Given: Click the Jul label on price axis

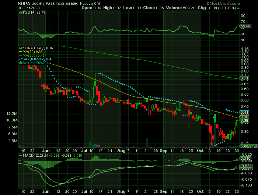Looking at the screenshot, I should [84, 150].
